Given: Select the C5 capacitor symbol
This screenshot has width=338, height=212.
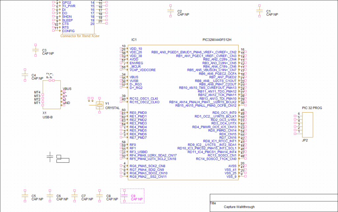Looking at the screenshot, I should pyautogui.click(x=24, y=196).
